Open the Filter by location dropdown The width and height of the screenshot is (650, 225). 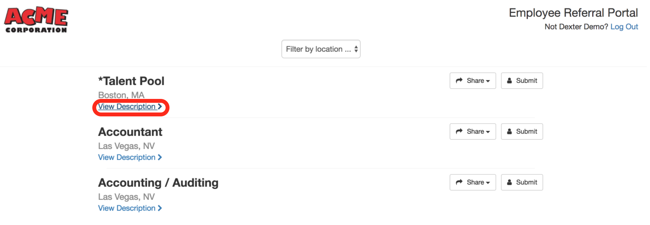tap(321, 49)
